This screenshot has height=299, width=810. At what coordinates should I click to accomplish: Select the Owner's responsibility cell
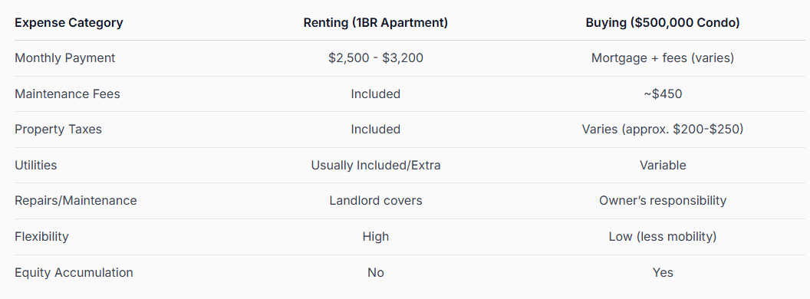[662, 200]
